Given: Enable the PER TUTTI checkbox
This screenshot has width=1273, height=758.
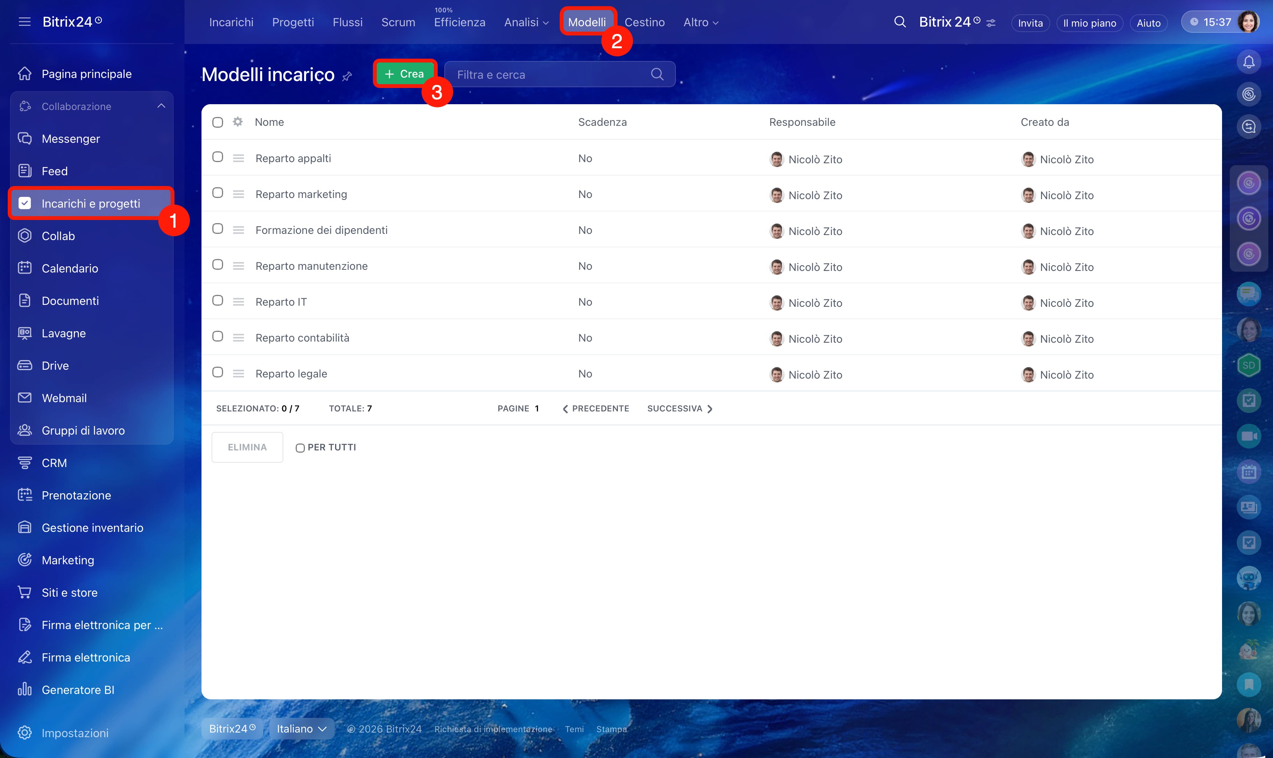Looking at the screenshot, I should tap(300, 448).
